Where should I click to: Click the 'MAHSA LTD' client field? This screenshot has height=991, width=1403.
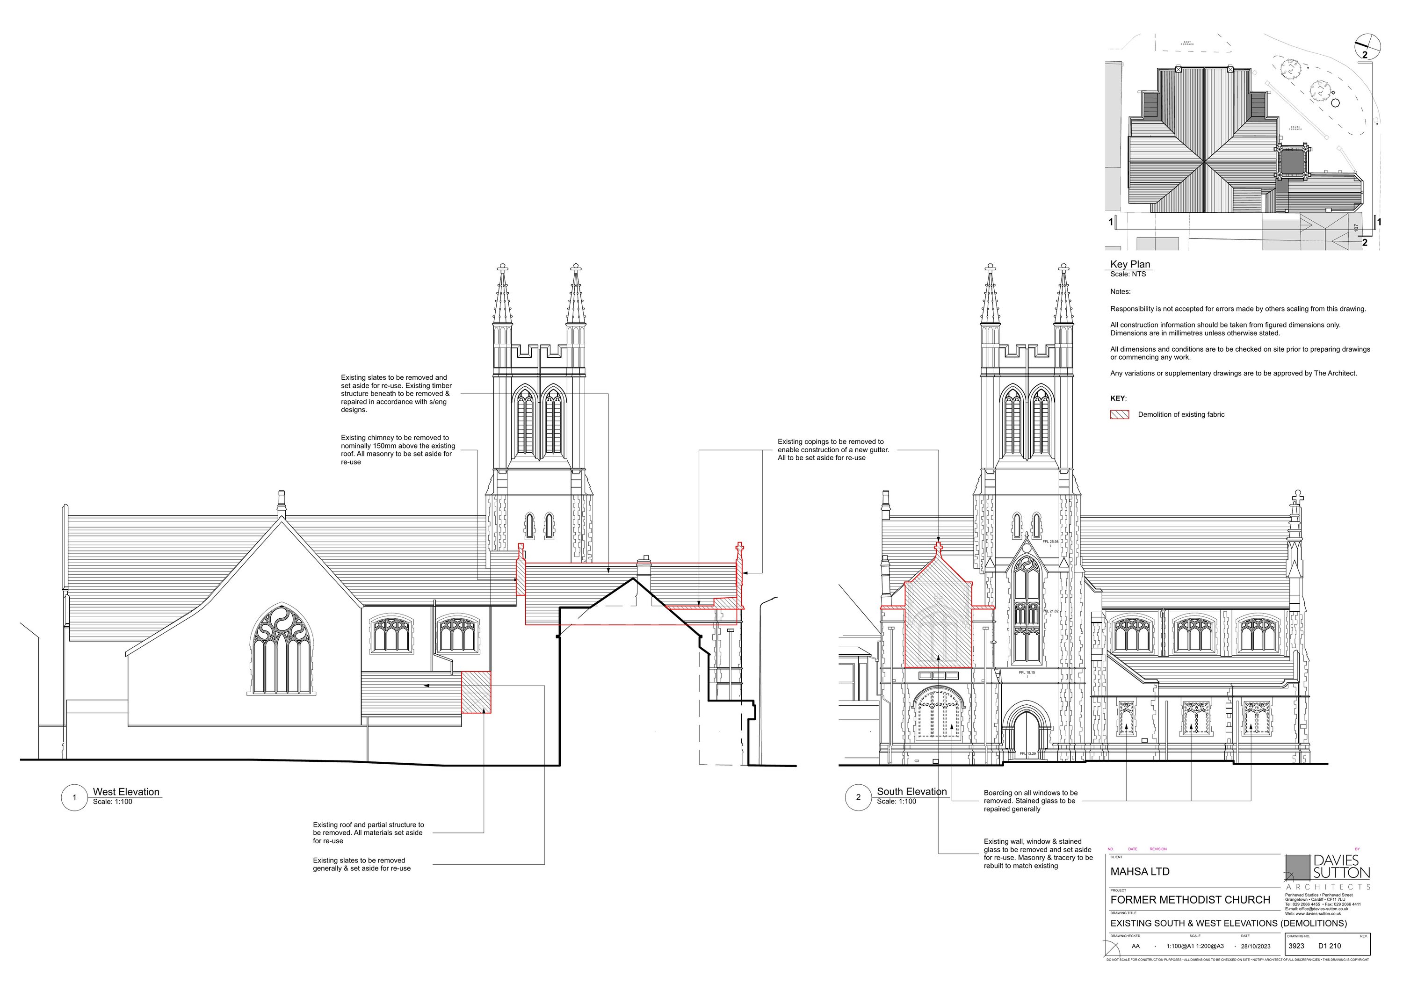[1140, 872]
